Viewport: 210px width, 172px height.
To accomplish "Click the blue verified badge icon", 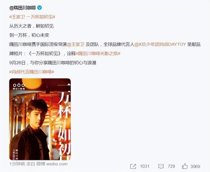I will click(x=39, y=8).
